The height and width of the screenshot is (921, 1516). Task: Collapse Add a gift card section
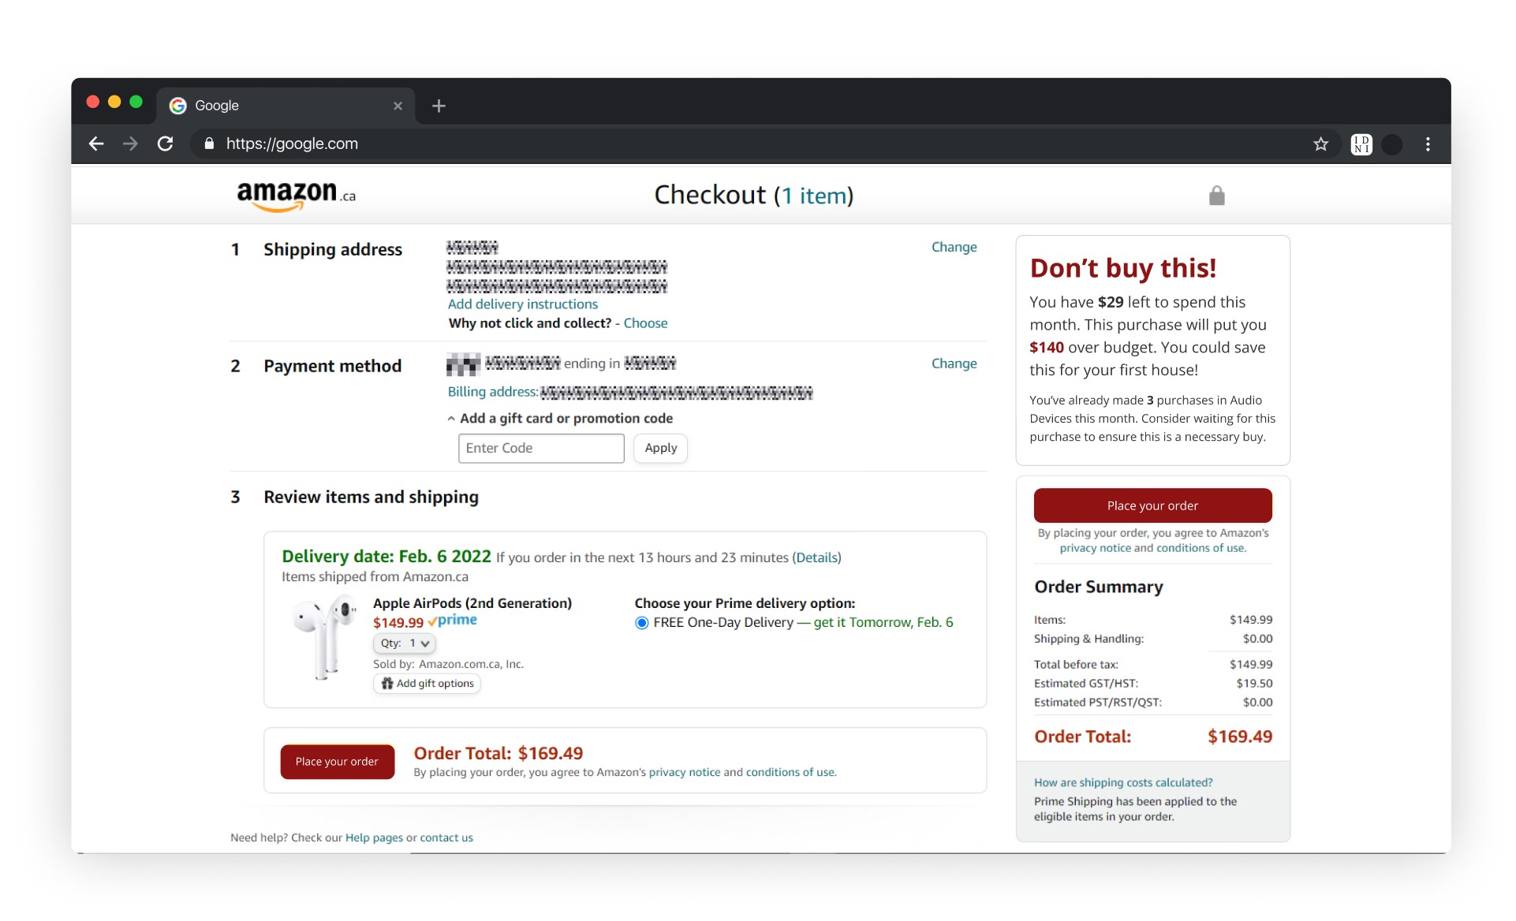560,419
